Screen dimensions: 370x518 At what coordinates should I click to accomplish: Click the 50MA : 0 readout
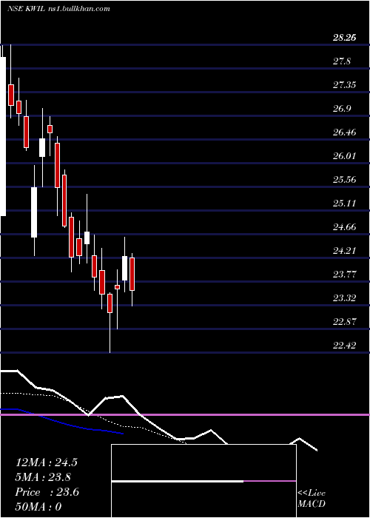38,507
